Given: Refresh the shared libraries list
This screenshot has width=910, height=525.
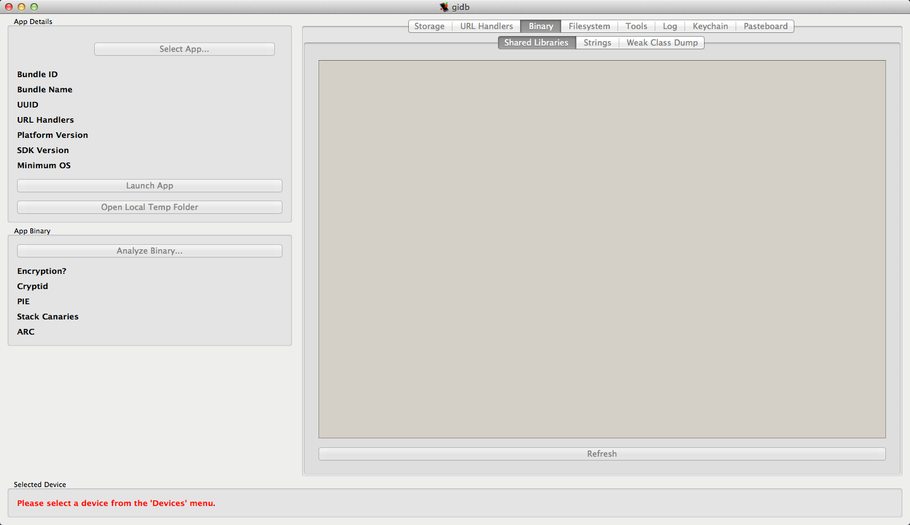Looking at the screenshot, I should [602, 454].
